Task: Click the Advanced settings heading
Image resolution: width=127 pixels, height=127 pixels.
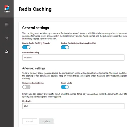Action: pos(34,68)
